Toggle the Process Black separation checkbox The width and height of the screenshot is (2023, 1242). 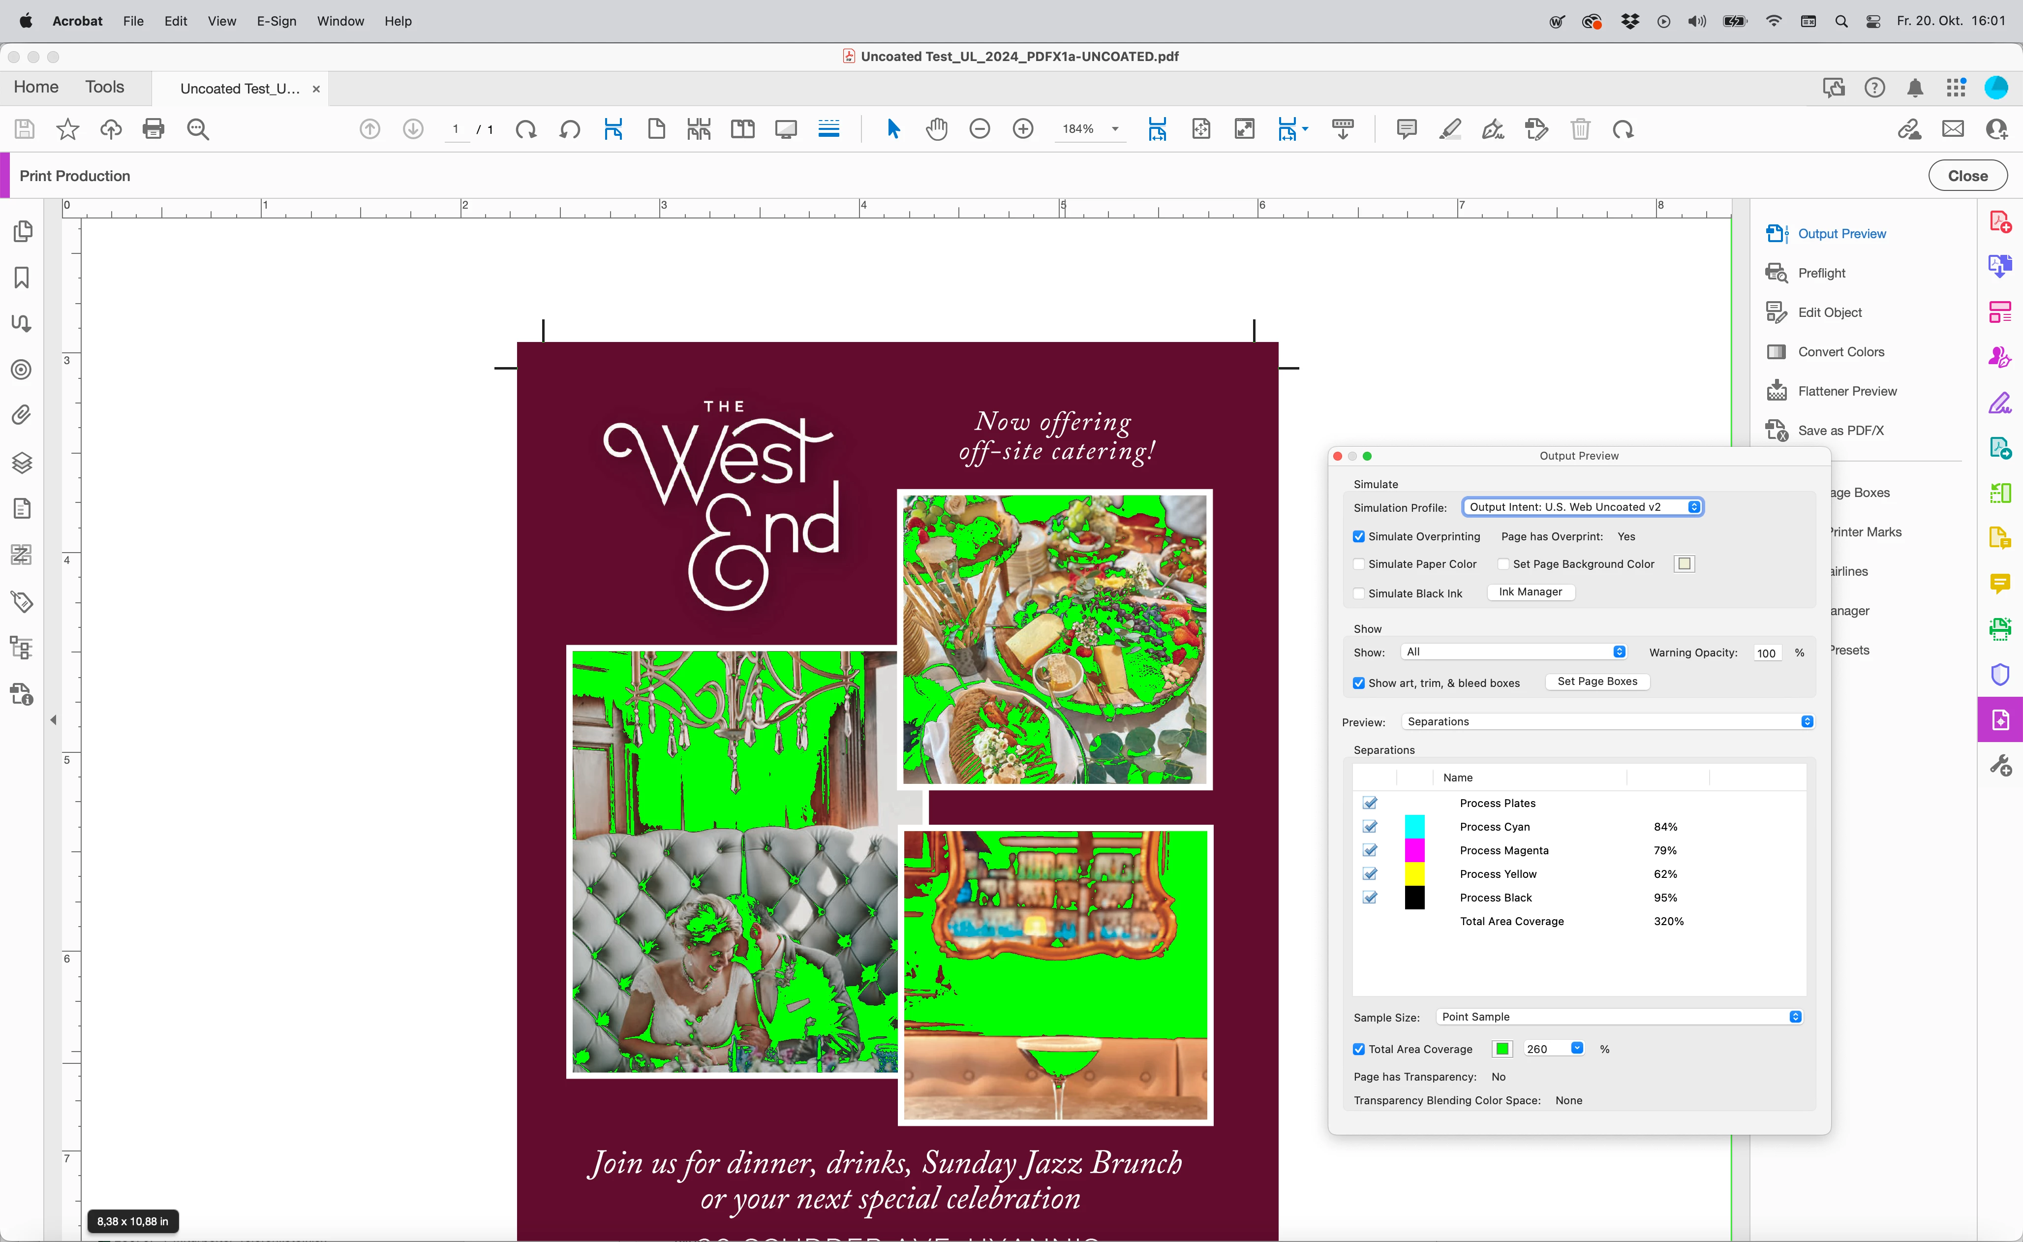coord(1370,898)
